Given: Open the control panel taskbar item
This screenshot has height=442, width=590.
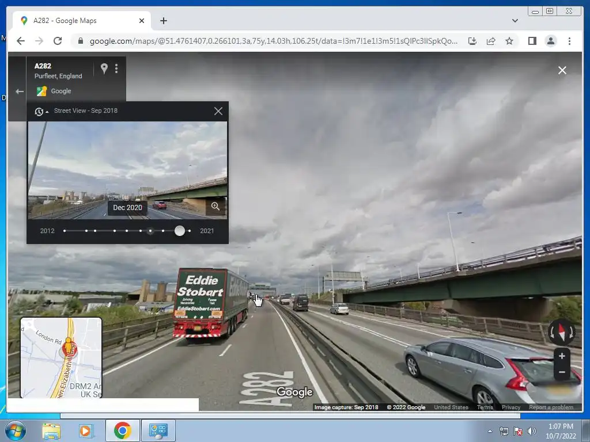Looking at the screenshot, I should coord(158,430).
